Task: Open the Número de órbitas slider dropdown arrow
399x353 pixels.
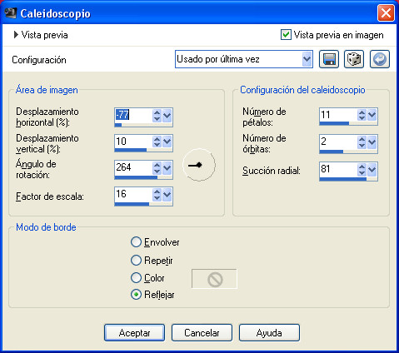Action: [x=372, y=142]
